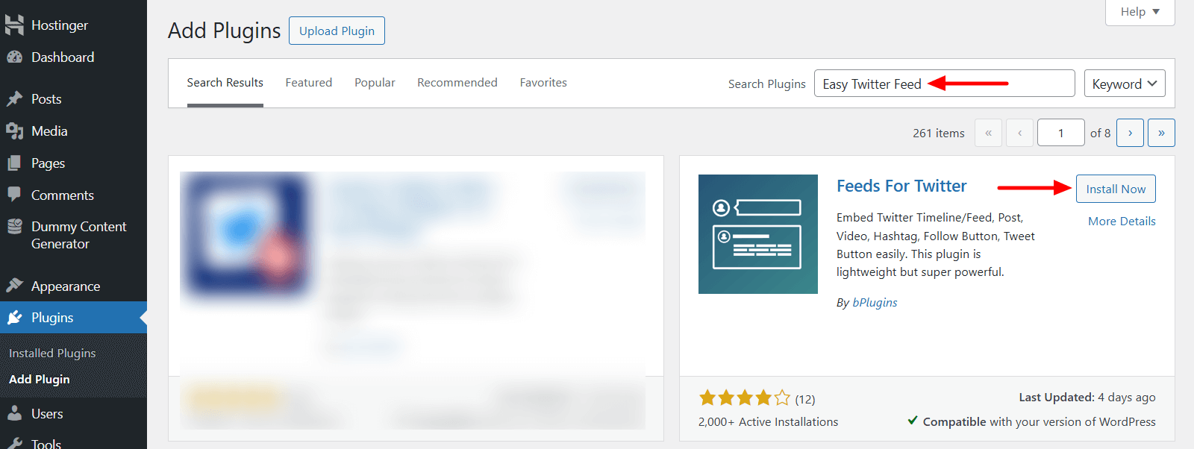Open the Appearance menu

[x=73, y=286]
